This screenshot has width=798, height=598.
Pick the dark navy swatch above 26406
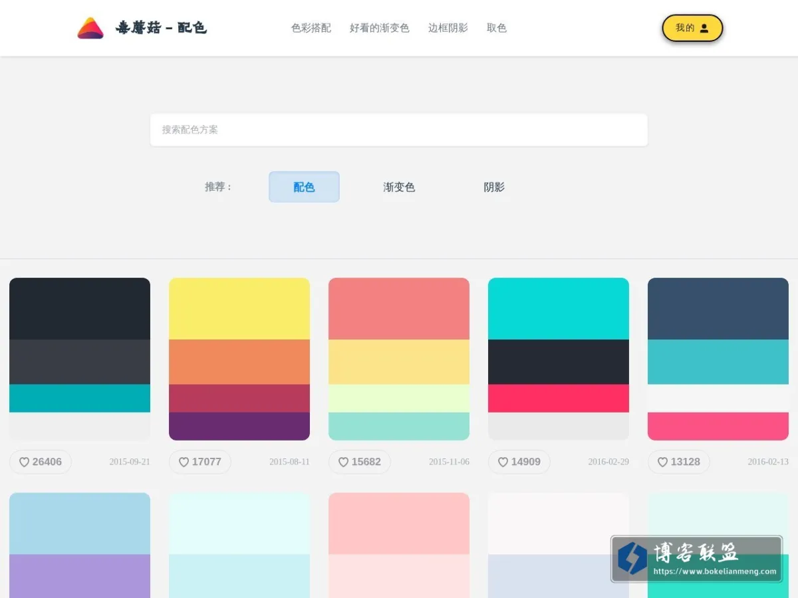[80, 309]
